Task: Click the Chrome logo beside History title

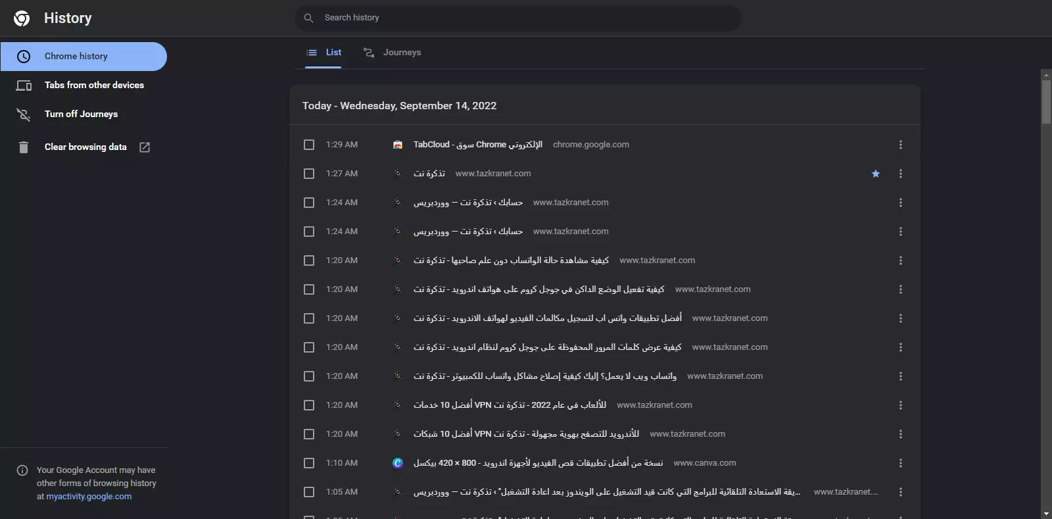Action: 22,18
